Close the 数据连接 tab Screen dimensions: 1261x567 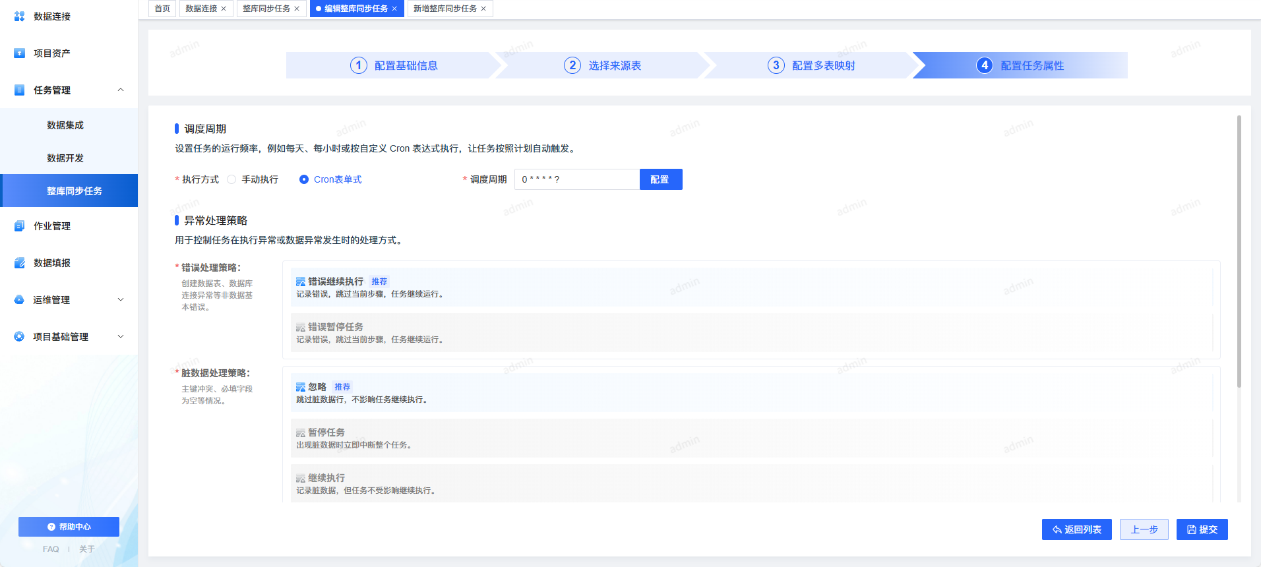224,9
